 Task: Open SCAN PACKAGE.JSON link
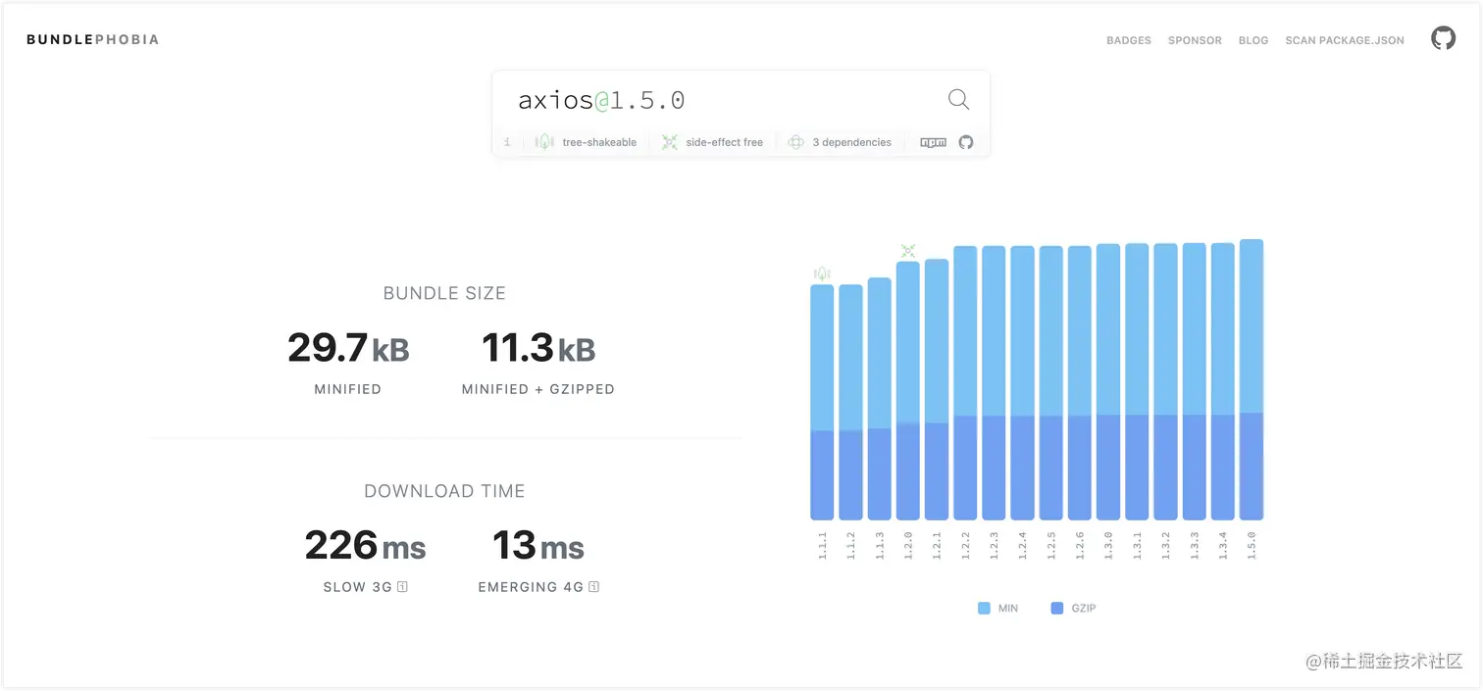[1345, 40]
